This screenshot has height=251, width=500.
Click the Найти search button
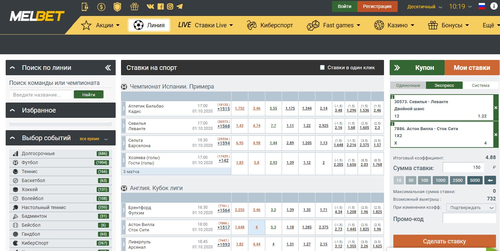[89, 95]
